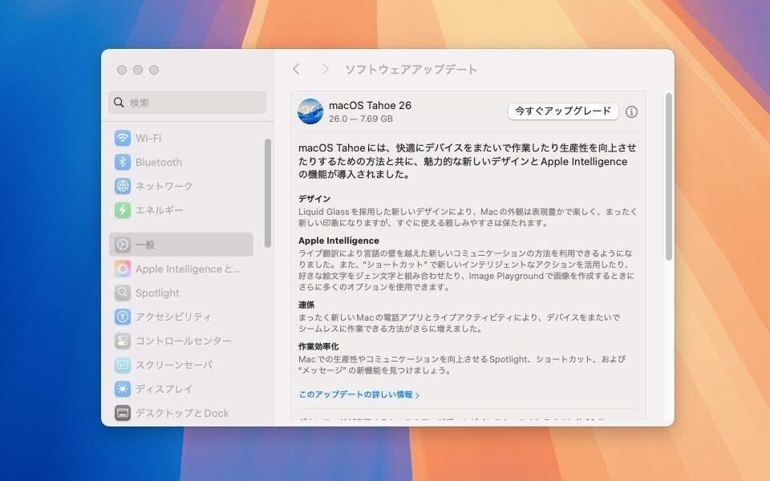Click 今すぐアップグレード button
The width and height of the screenshot is (770, 481).
point(563,111)
